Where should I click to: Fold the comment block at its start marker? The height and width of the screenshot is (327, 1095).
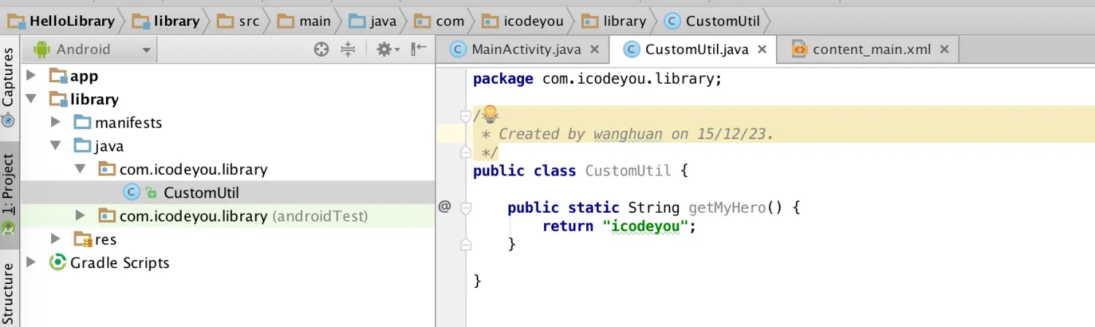(x=466, y=116)
